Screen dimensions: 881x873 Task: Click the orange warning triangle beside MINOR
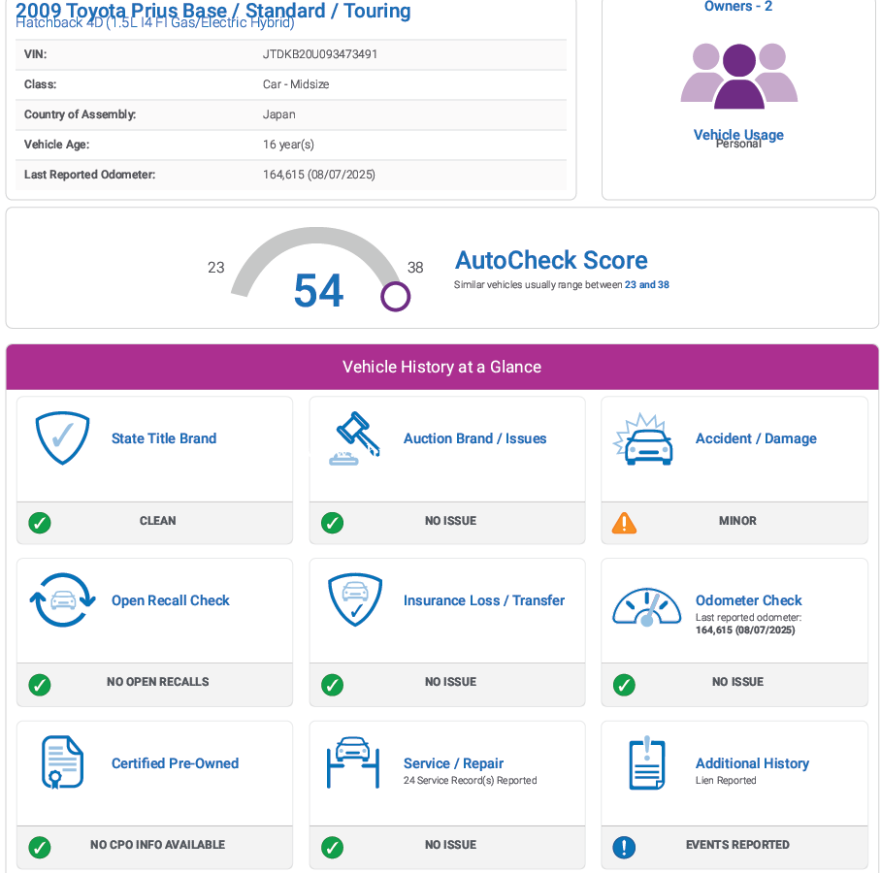click(624, 523)
